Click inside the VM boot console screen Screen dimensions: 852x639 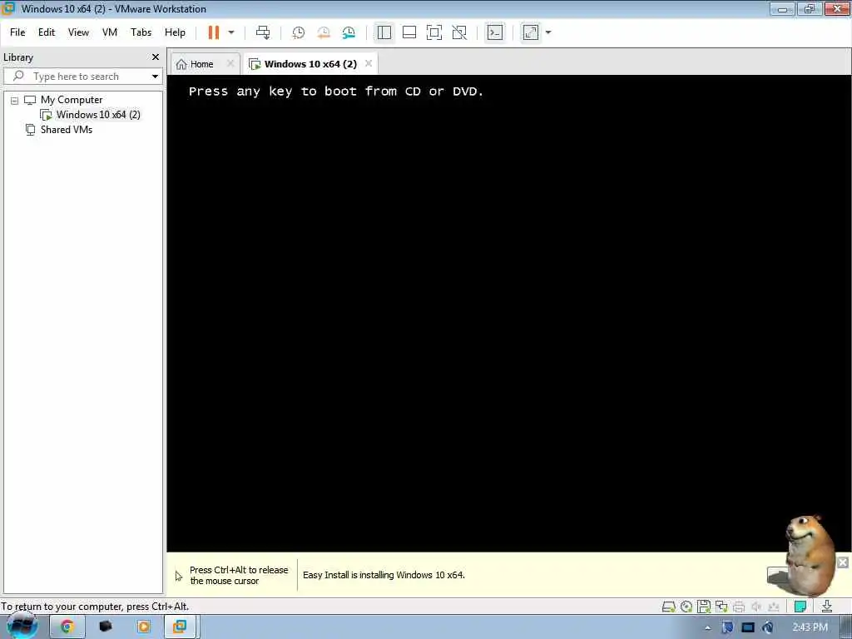tap(508, 313)
